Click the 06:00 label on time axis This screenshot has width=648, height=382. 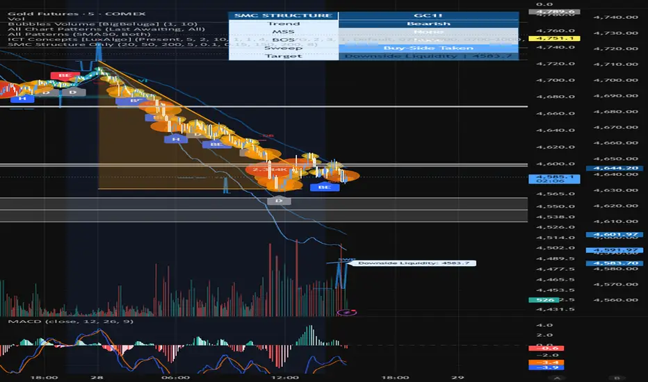pos(176,377)
